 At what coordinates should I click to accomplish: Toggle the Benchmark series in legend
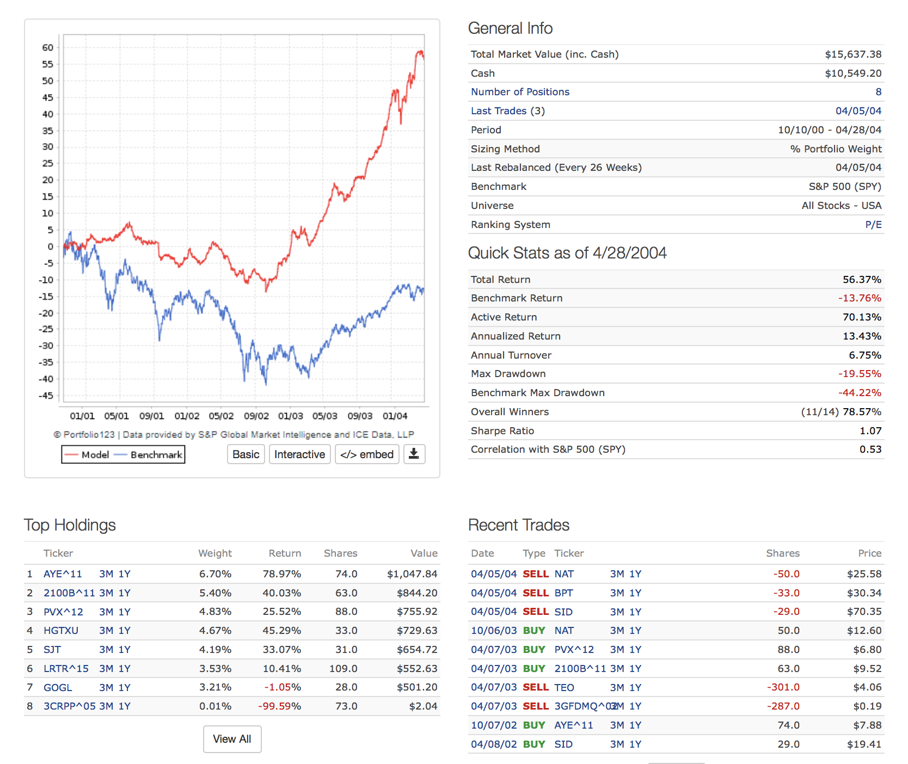point(150,455)
